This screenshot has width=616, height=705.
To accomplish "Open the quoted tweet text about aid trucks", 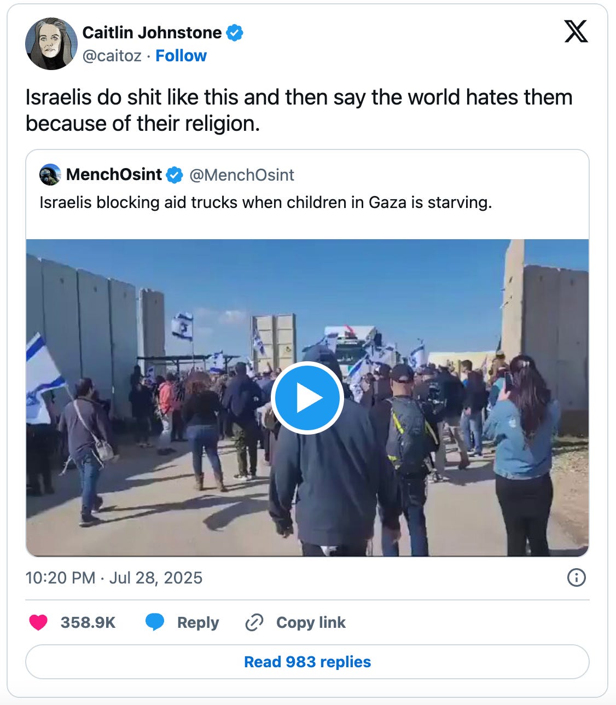I will click(x=266, y=203).
